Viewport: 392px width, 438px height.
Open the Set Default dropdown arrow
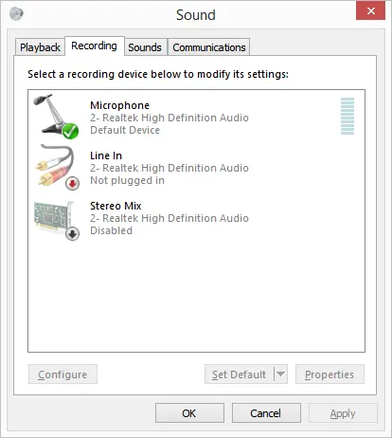click(280, 374)
